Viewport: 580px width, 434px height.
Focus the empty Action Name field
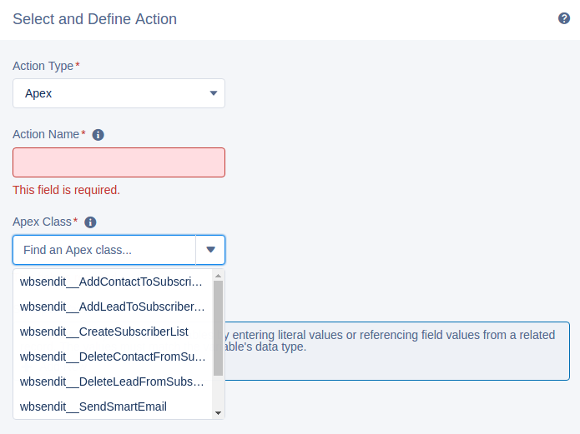pyautogui.click(x=119, y=162)
